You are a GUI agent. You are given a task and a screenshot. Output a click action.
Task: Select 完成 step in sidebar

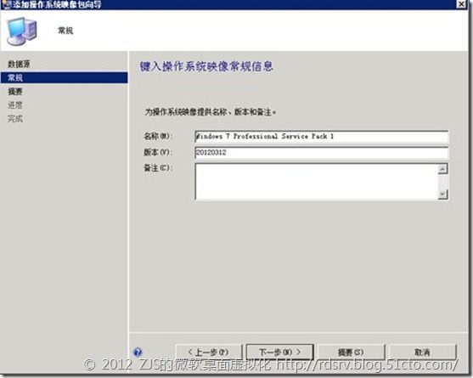click(x=15, y=119)
